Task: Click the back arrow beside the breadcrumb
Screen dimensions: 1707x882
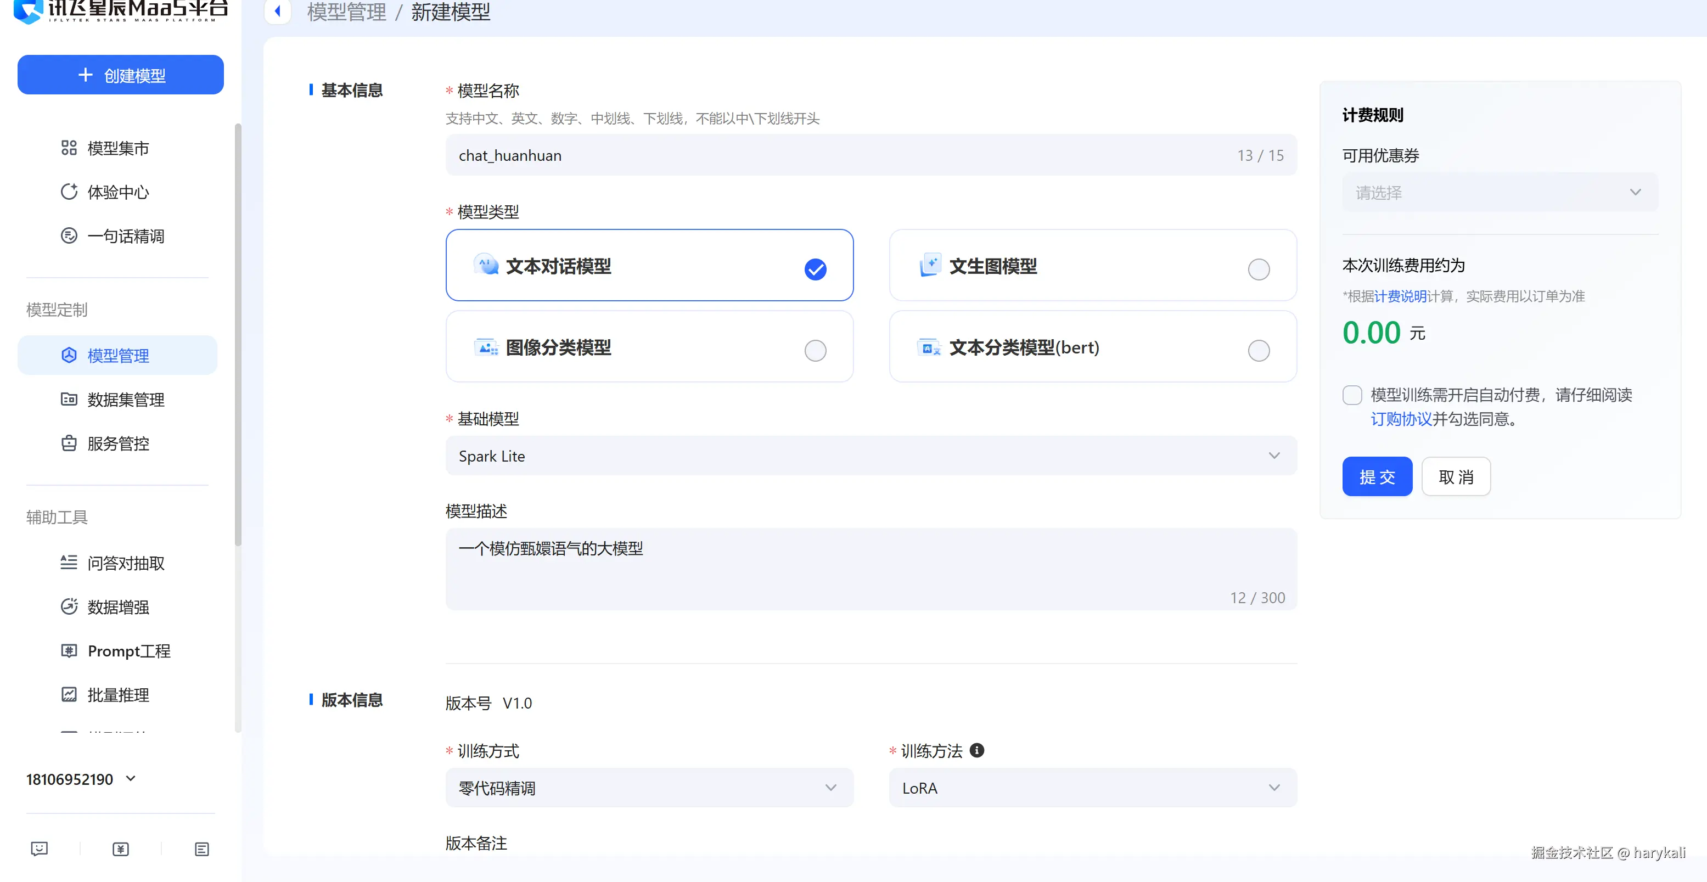Action: pos(278,10)
